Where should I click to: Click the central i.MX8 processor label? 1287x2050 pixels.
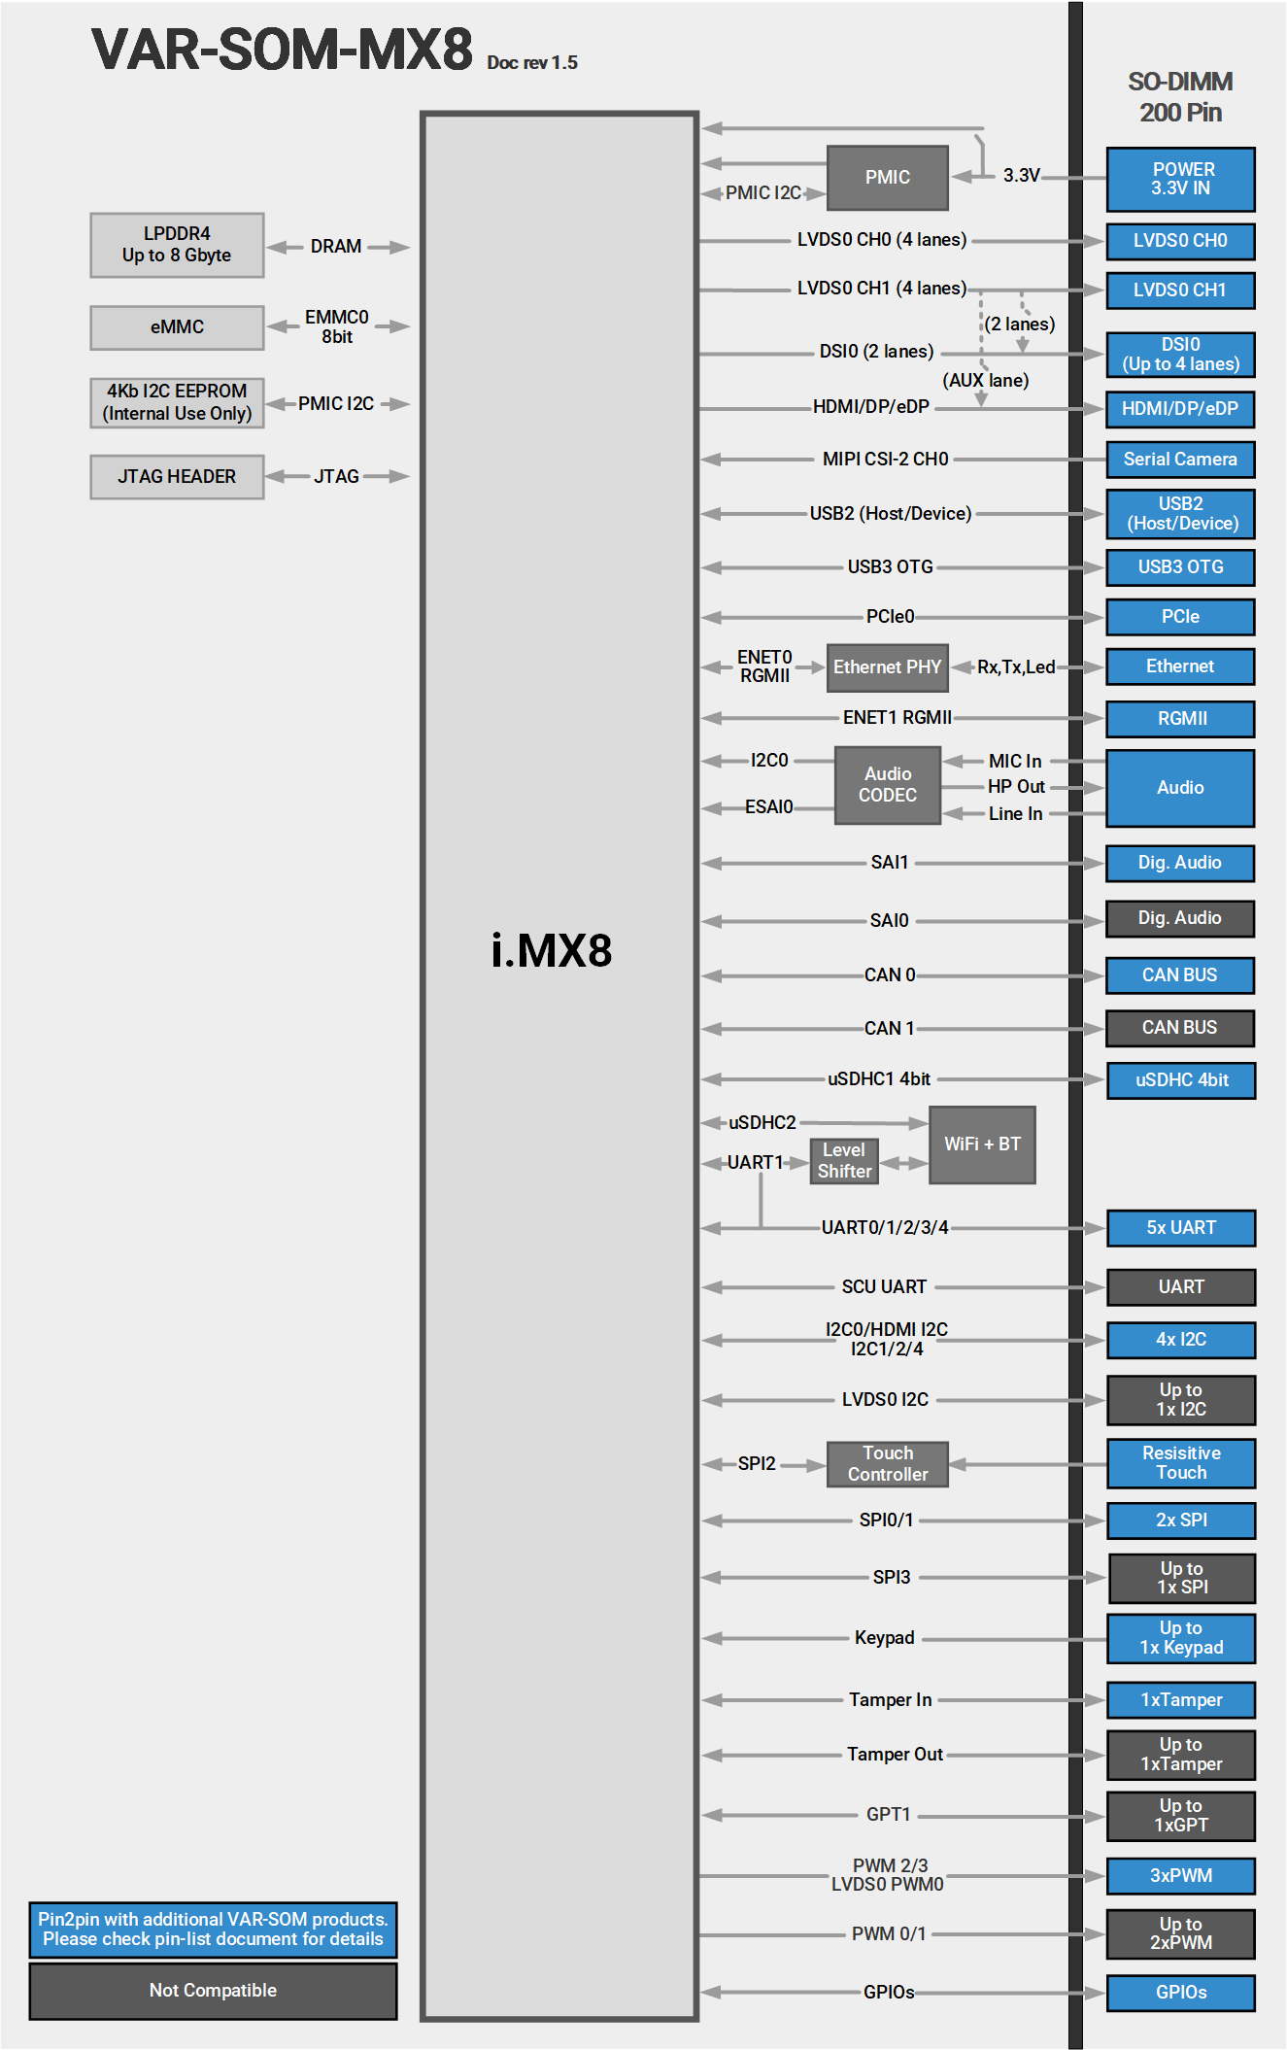[551, 951]
